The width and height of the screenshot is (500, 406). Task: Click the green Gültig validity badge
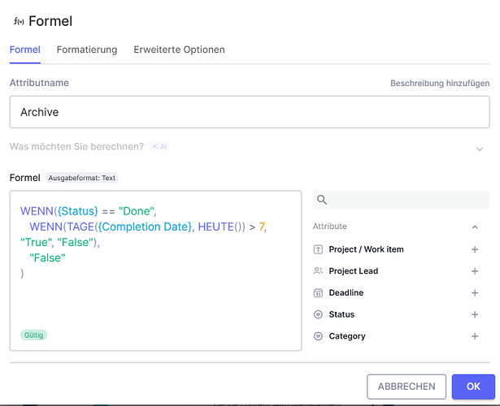(34, 335)
